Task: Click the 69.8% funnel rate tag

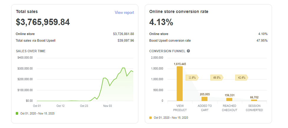Action: (x=217, y=78)
